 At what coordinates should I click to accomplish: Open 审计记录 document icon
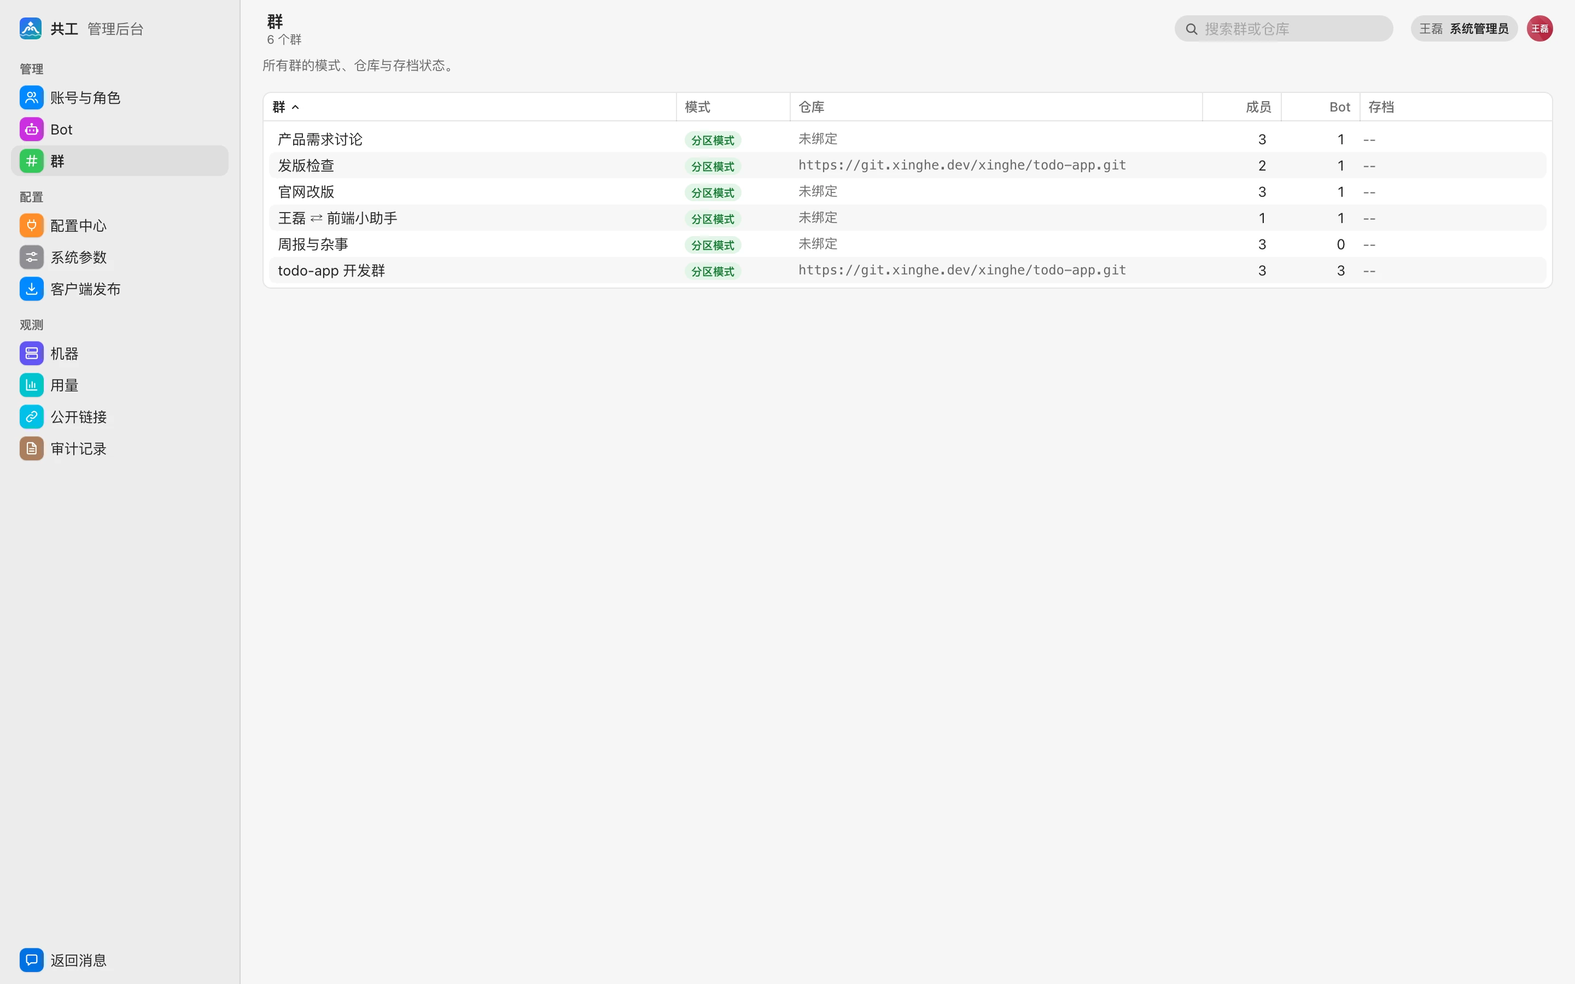[31, 448]
